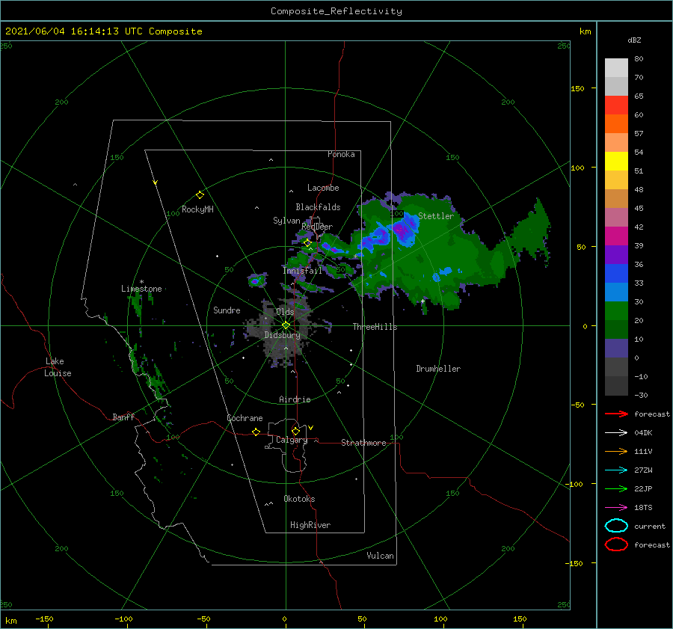This screenshot has width=673, height=629.
Task: Click the Vulcan city label
Action: [380, 556]
